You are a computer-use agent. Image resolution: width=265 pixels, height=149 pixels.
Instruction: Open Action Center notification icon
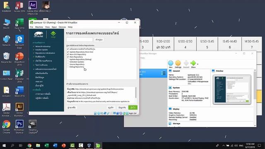(x=260, y=145)
